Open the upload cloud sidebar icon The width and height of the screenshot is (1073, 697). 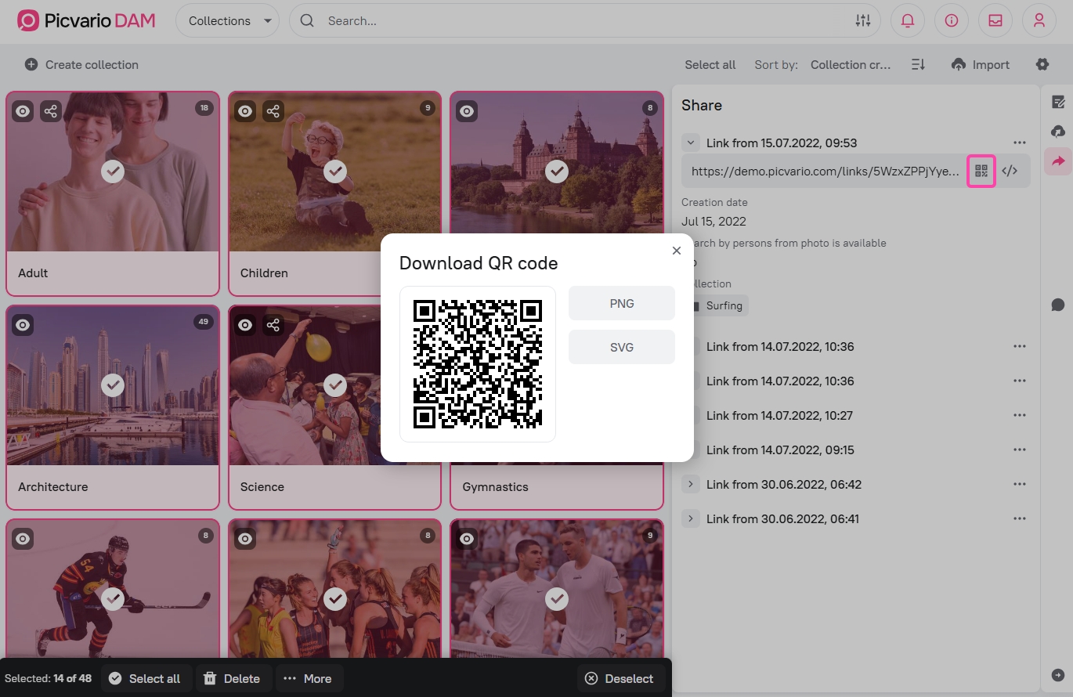point(1058,132)
